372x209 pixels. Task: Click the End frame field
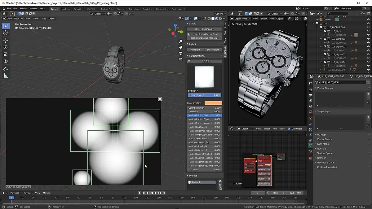[295, 193]
